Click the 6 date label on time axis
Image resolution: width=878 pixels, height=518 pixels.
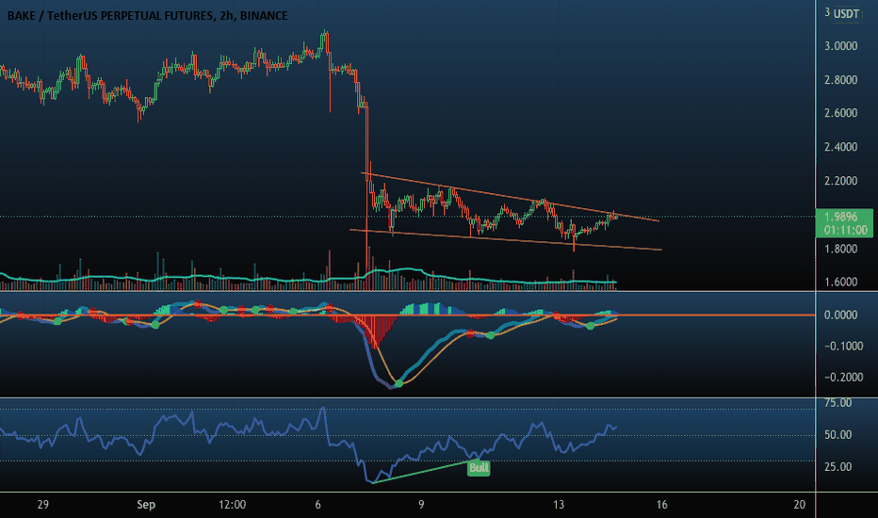[318, 505]
